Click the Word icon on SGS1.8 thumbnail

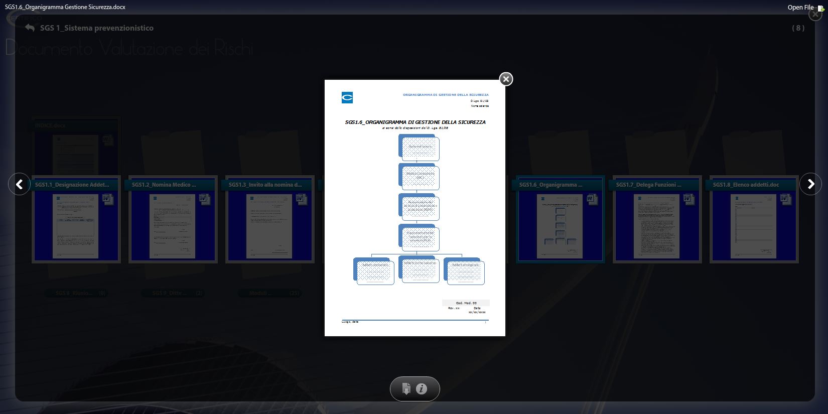(785, 199)
